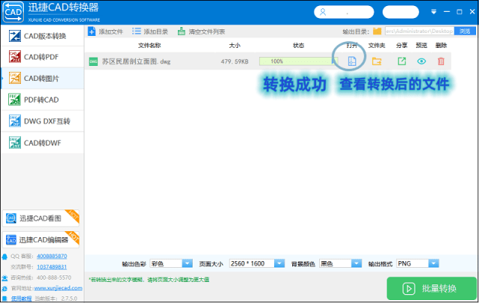Click the 迅捷CAD看图 app icon
Image resolution: width=479 pixels, height=303 pixels.
11,218
